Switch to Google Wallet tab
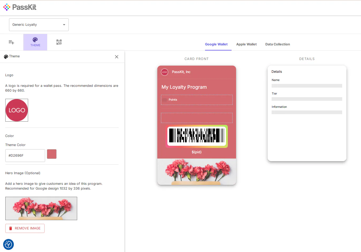Image resolution: width=361 pixels, height=252 pixels. pos(216,44)
